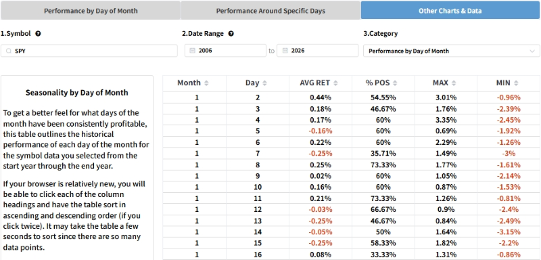Click the Seasonality by Day of Month heading

[x=77, y=93]
